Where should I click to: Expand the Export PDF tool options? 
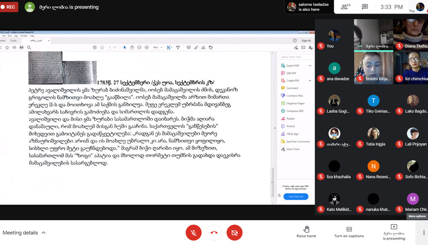tap(310, 66)
